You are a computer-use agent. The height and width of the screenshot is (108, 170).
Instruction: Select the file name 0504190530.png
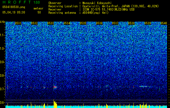(x=14, y=7)
